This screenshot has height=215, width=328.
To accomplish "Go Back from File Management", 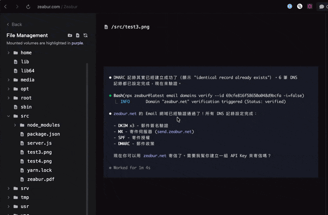I will tap(14, 25).
